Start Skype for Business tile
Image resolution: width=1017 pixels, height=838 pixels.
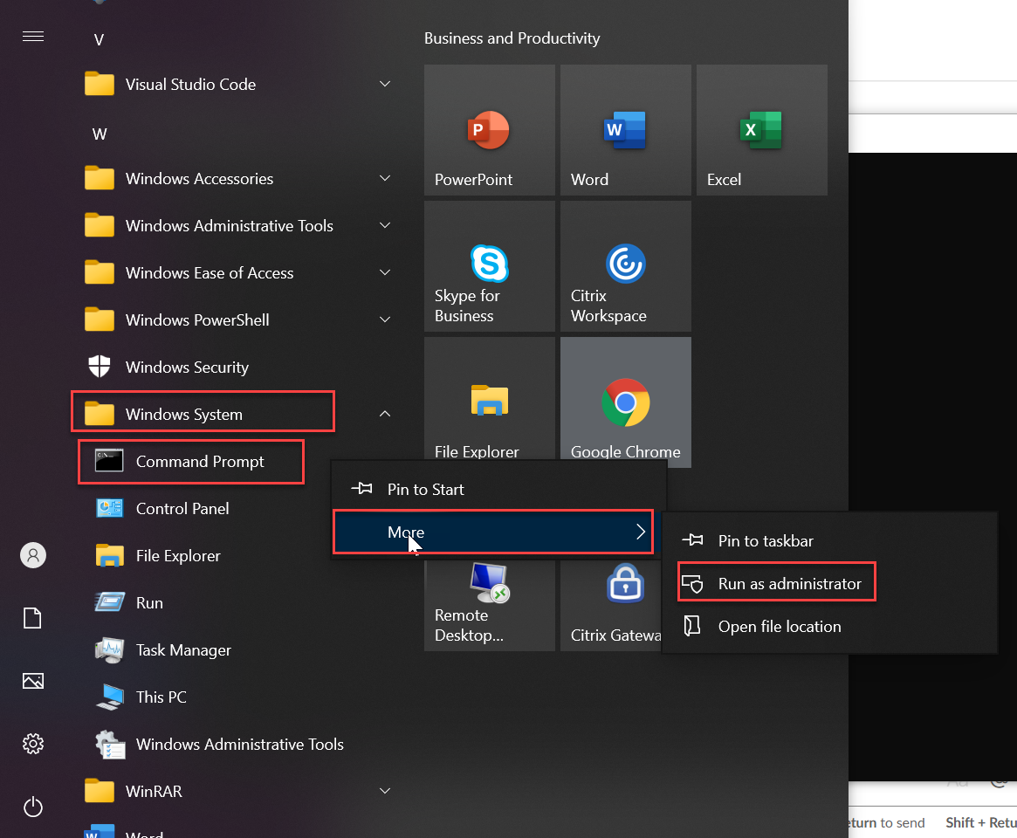pyautogui.click(x=489, y=266)
